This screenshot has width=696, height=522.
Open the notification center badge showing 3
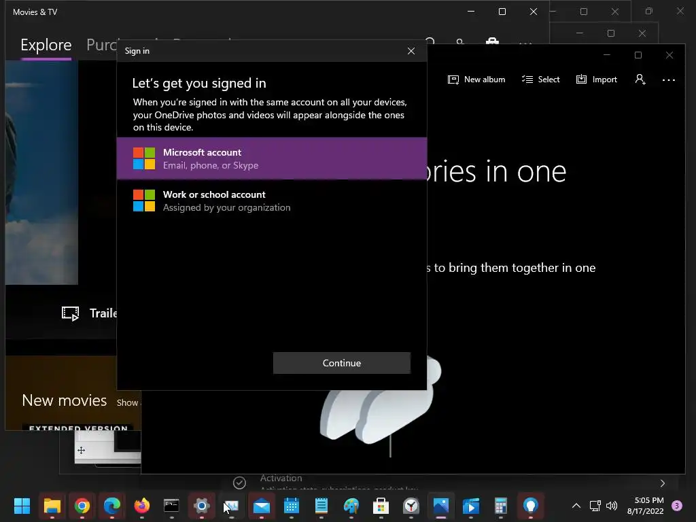click(677, 506)
